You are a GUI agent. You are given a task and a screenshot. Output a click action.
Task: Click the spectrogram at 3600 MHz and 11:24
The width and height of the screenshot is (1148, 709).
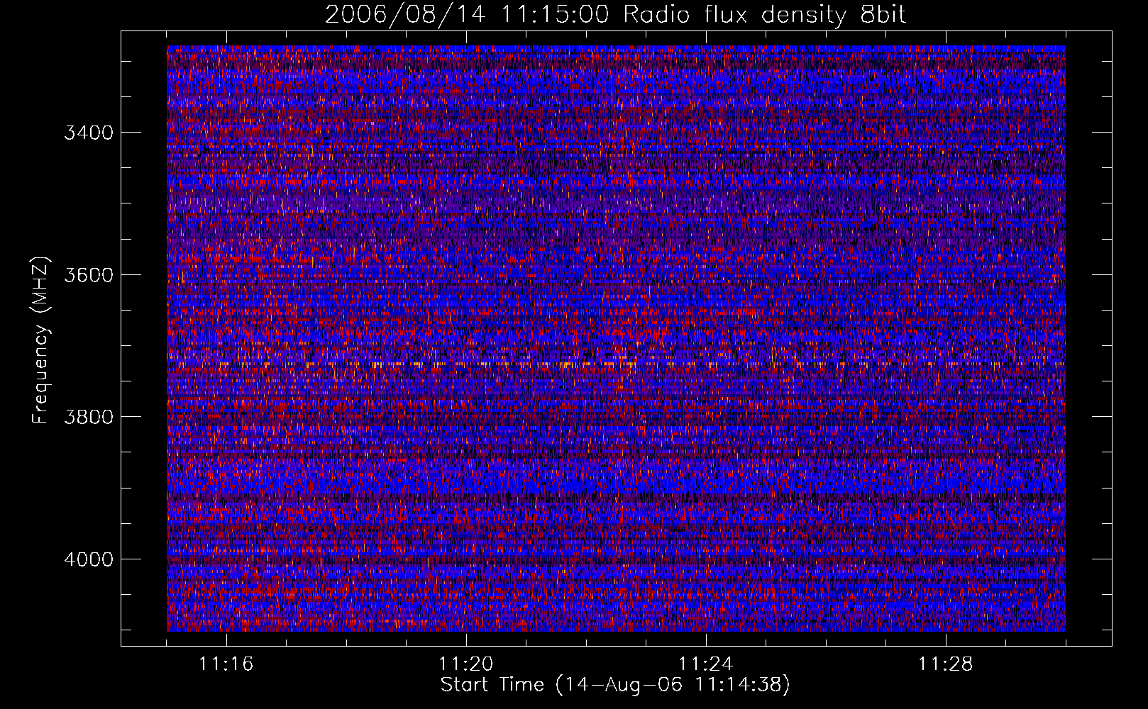(x=706, y=274)
